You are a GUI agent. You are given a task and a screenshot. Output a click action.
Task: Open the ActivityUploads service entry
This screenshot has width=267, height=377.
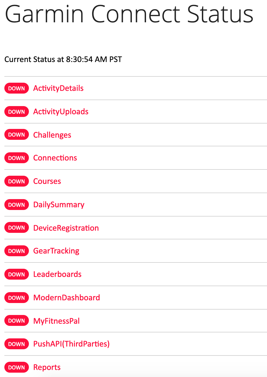pyautogui.click(x=61, y=112)
